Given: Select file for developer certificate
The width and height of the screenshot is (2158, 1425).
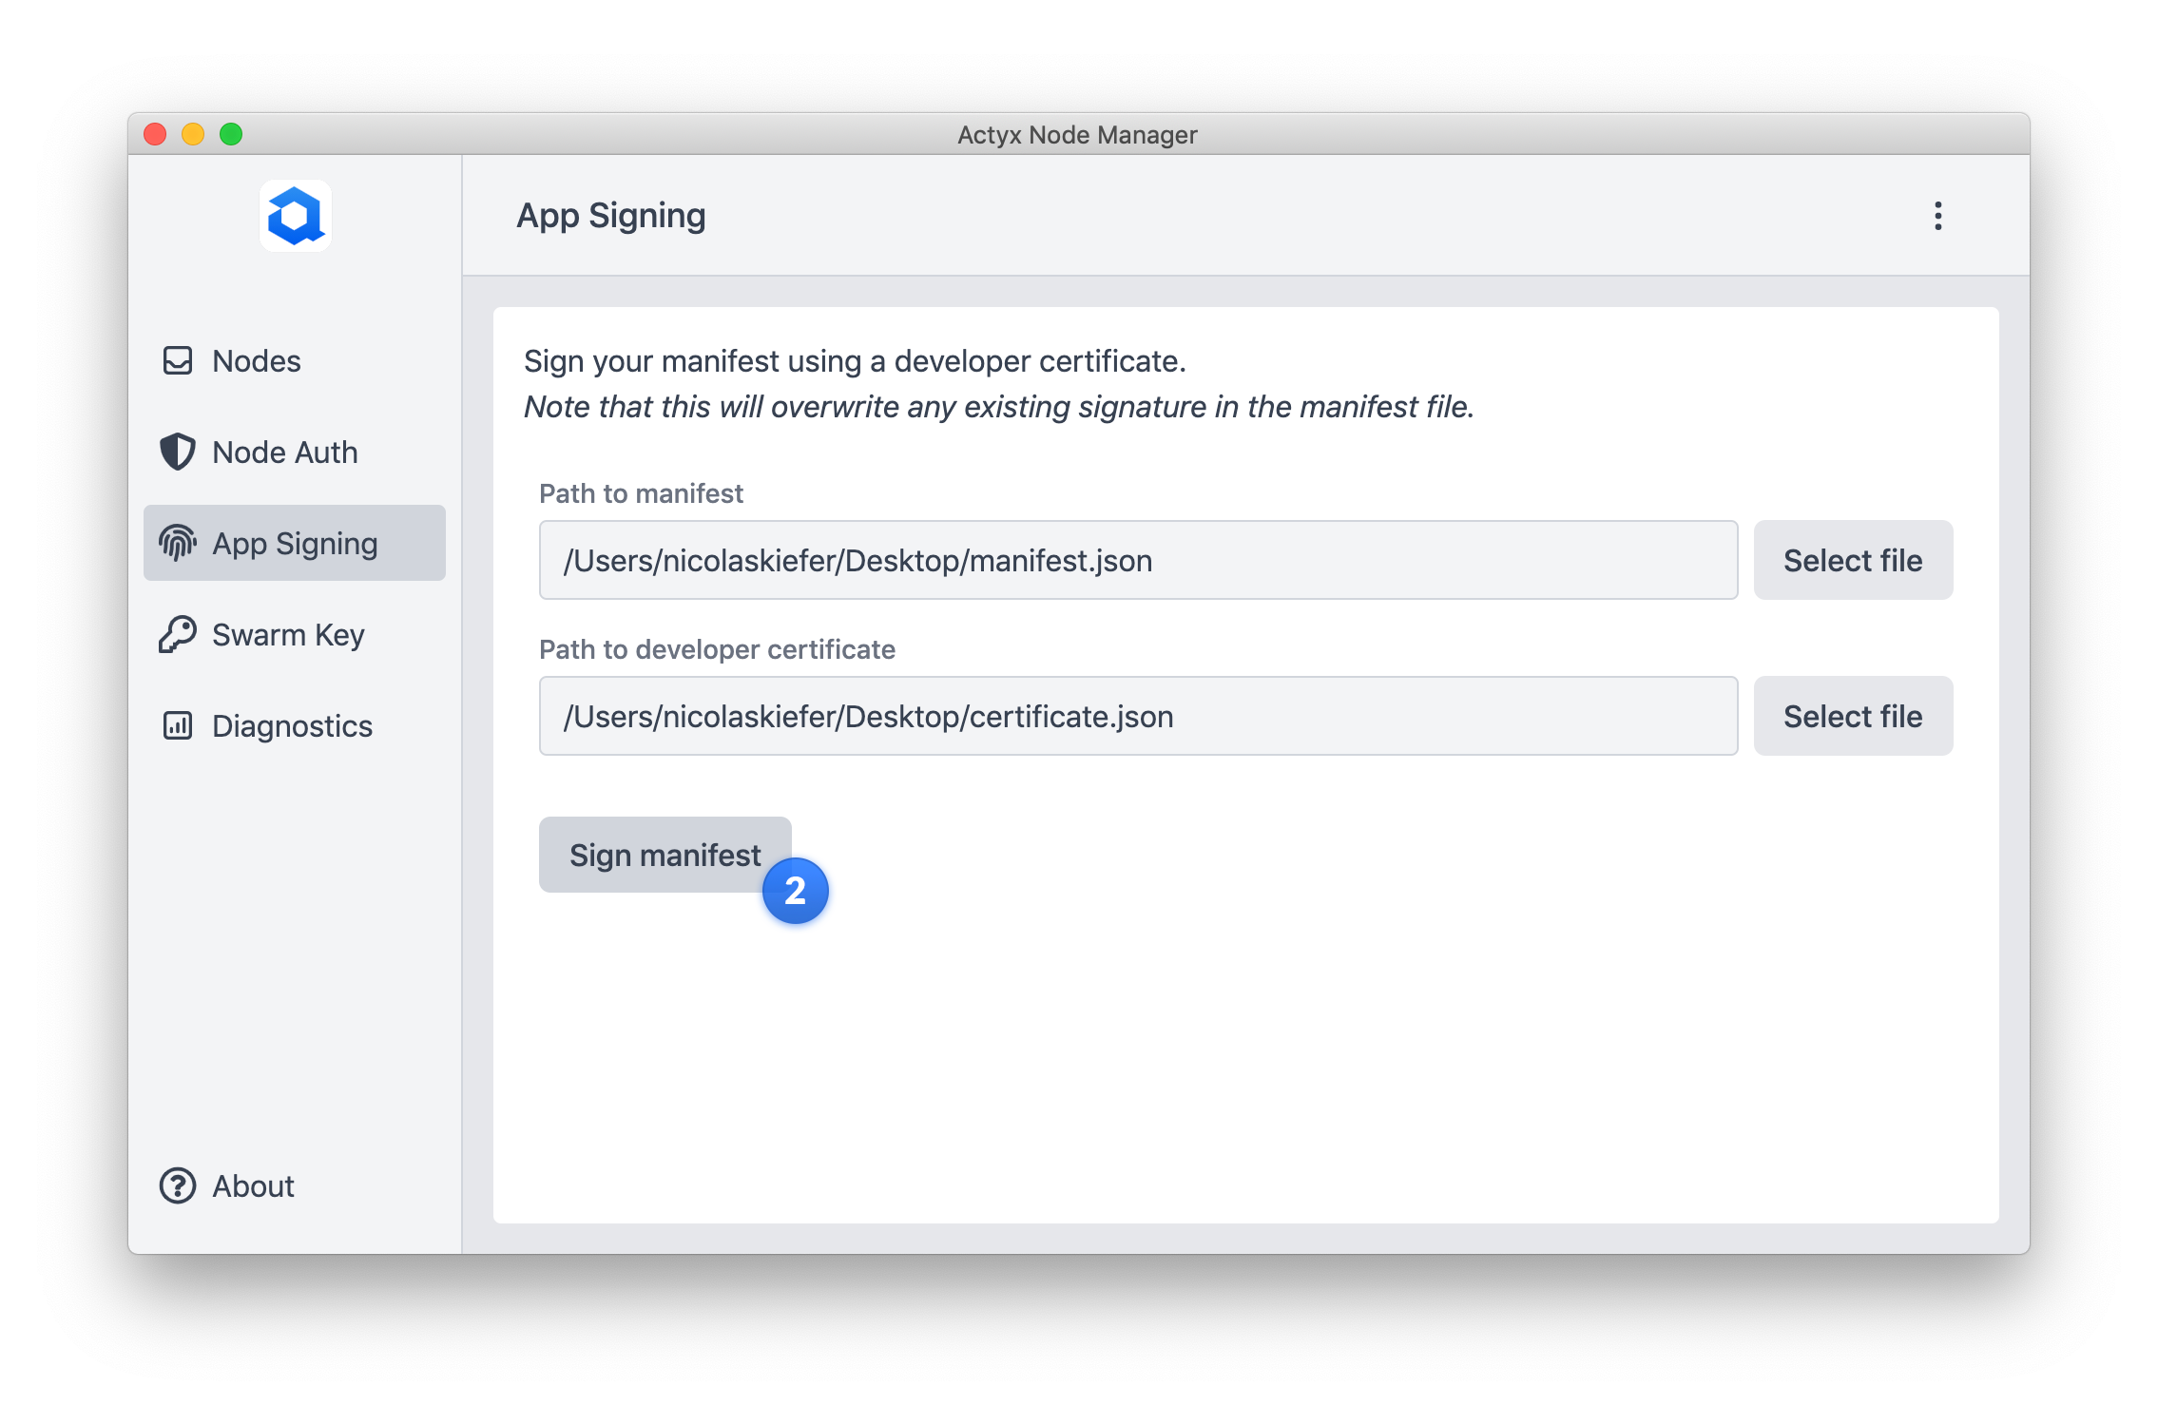Looking at the screenshot, I should pos(1852,717).
